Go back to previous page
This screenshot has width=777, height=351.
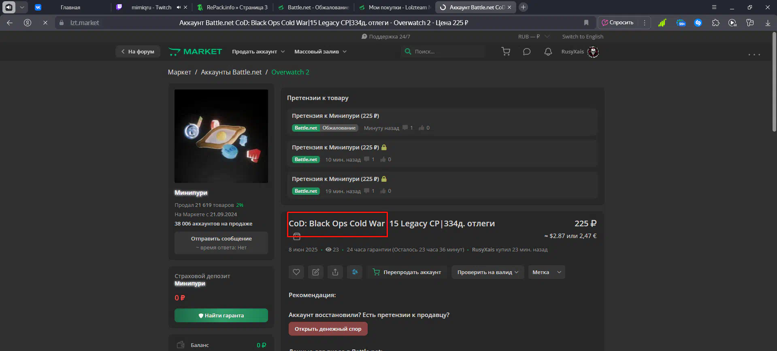(10, 23)
